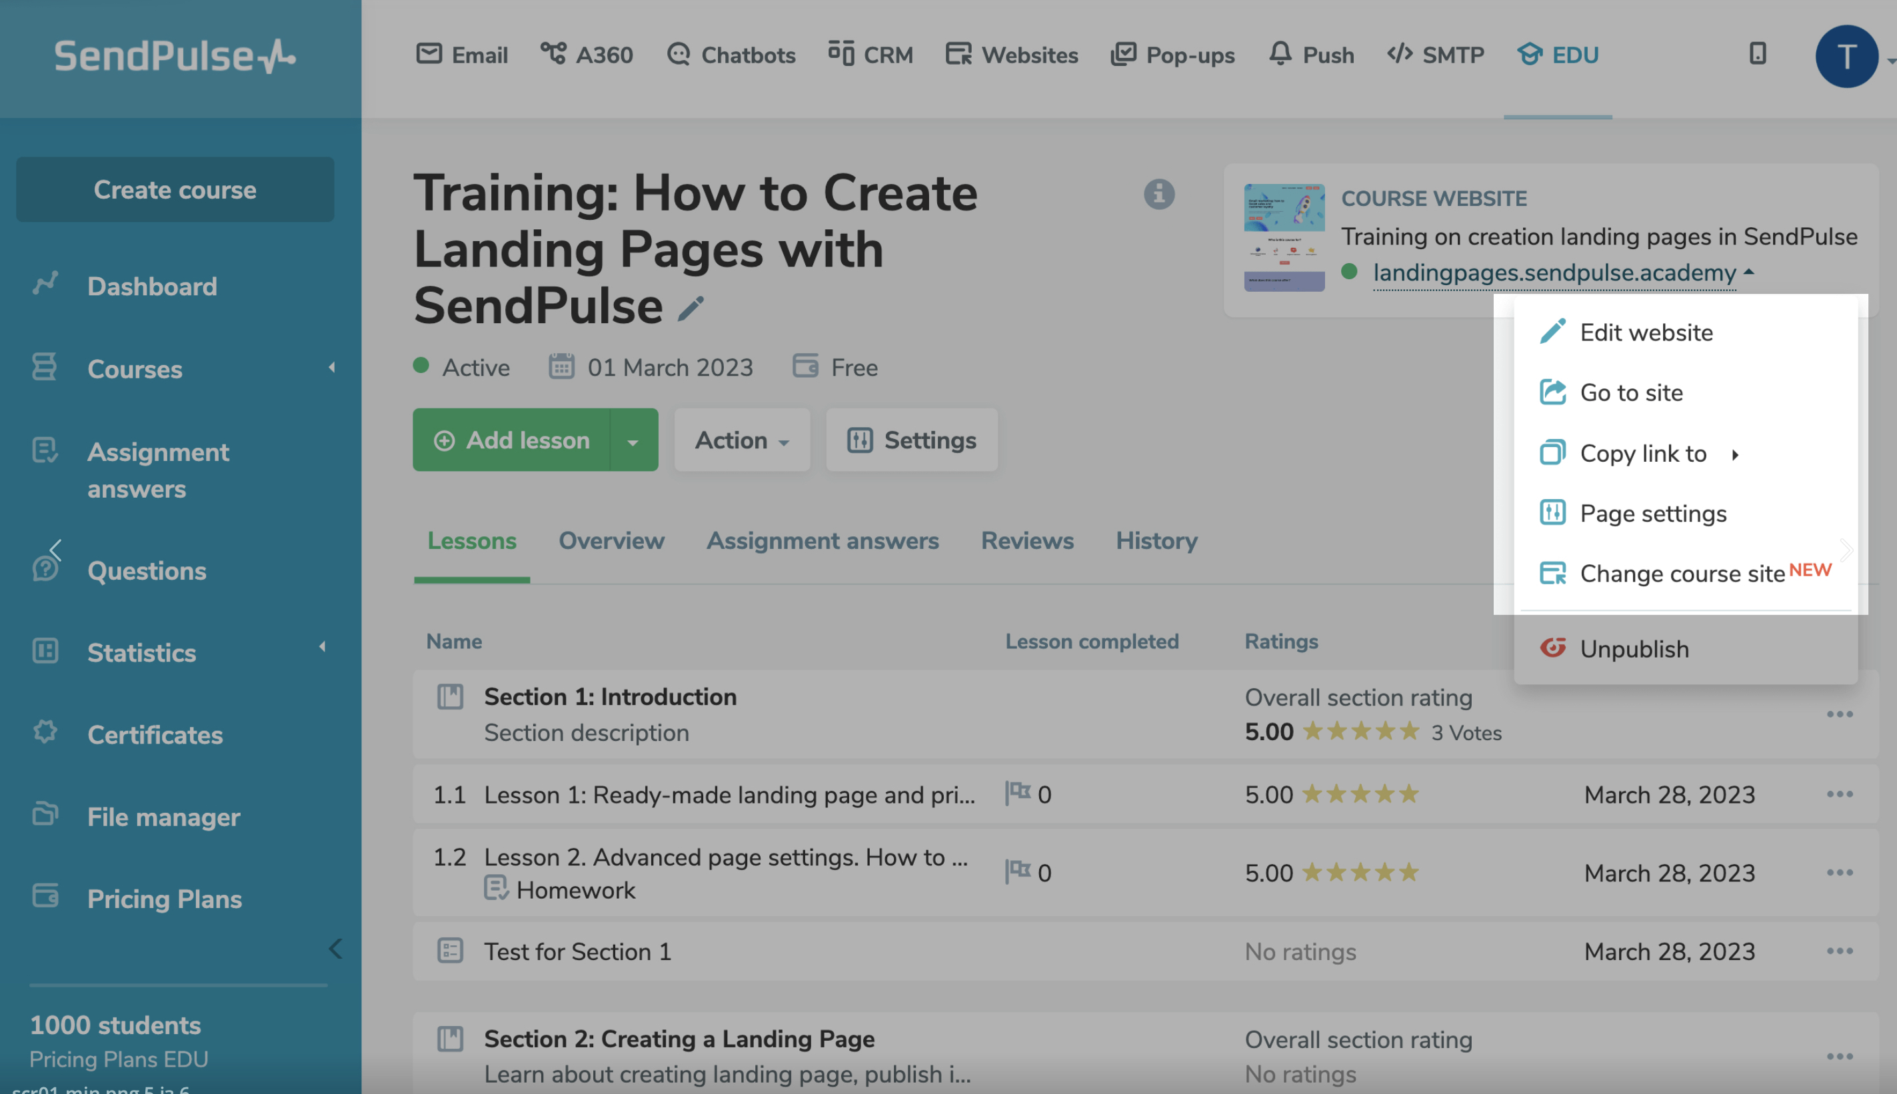Click the Certificates badge icon
1897x1094 pixels.
[45, 732]
